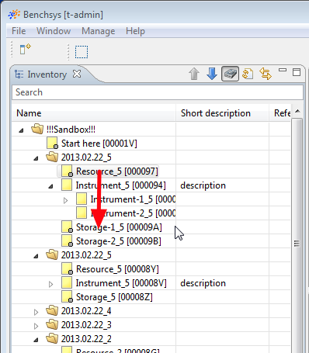Click the Benchsys logo in title bar
The image size is (309, 353).
point(14,15)
